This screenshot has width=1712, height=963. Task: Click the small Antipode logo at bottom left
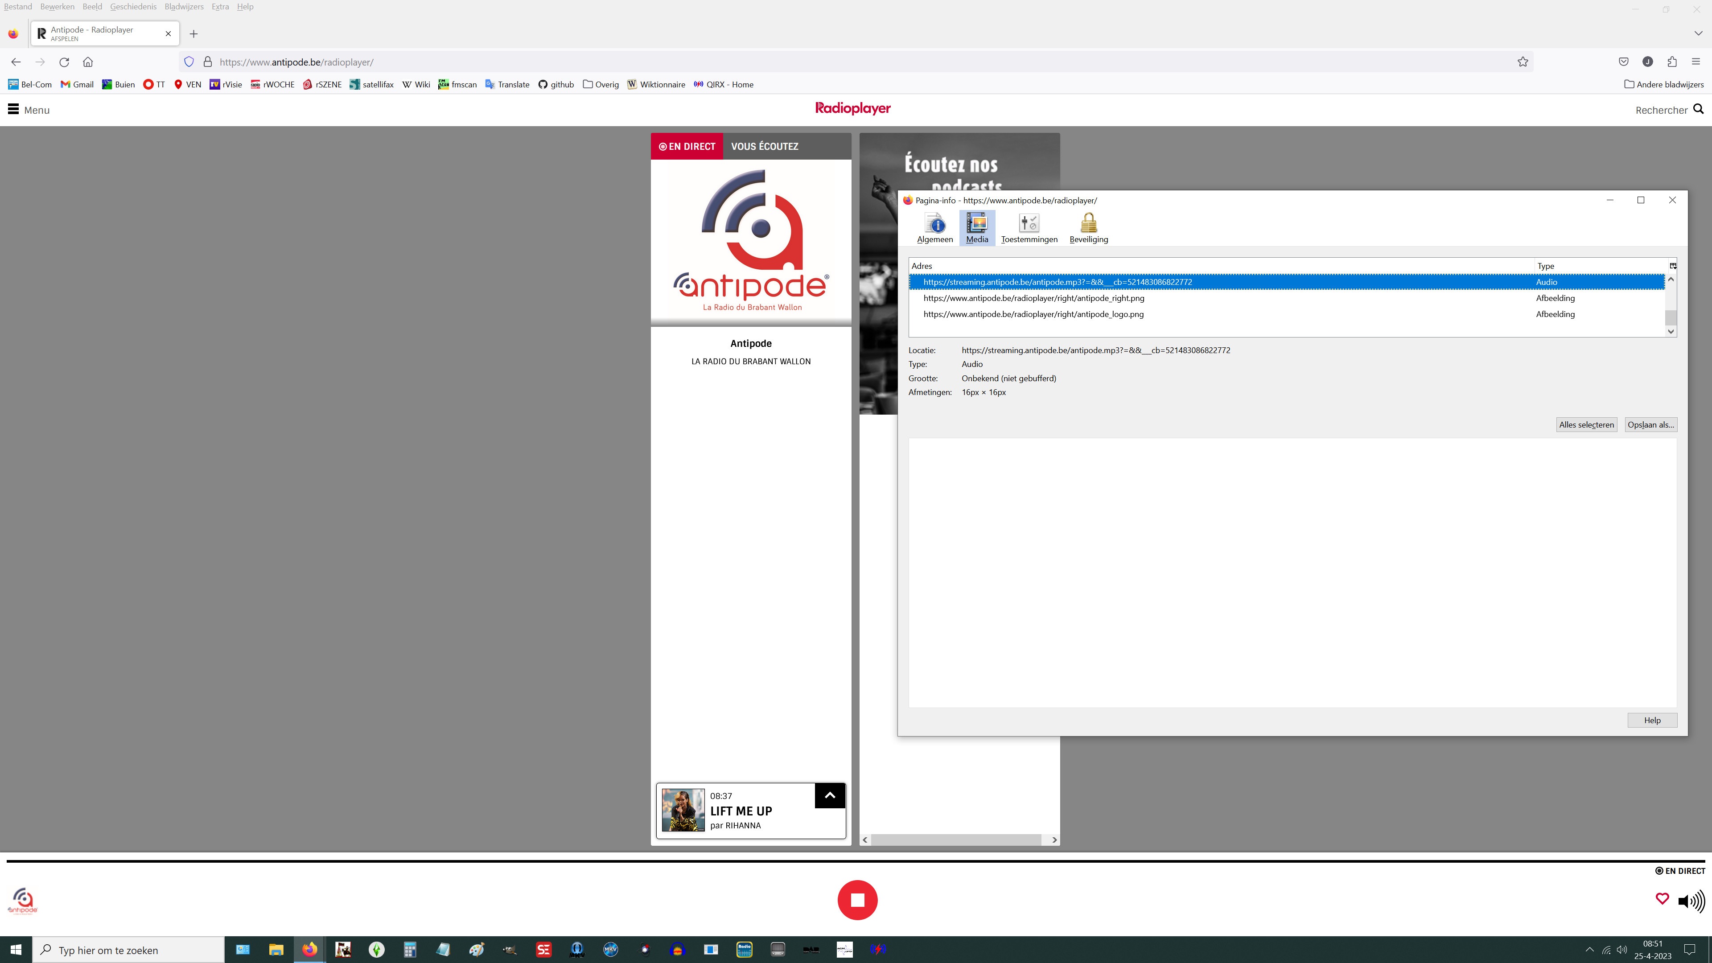tap(23, 901)
